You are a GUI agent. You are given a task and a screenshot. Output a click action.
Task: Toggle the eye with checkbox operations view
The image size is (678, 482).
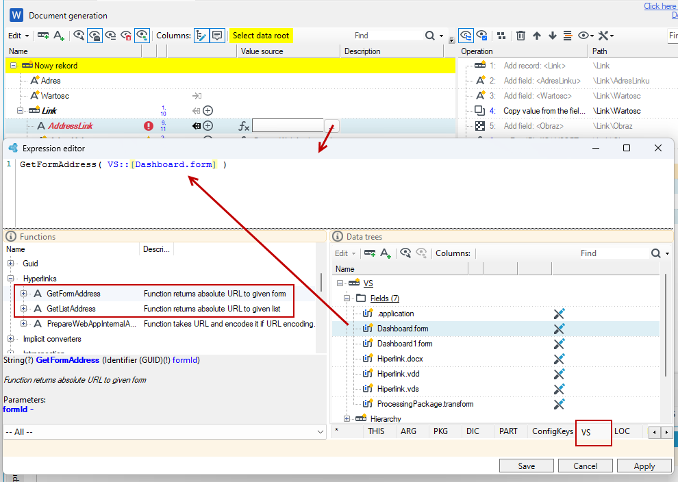tap(481, 36)
